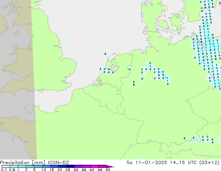This screenshot has width=221, height=171.
Task: Click the 5–10 mm legend swatch
Action: click(38, 166)
